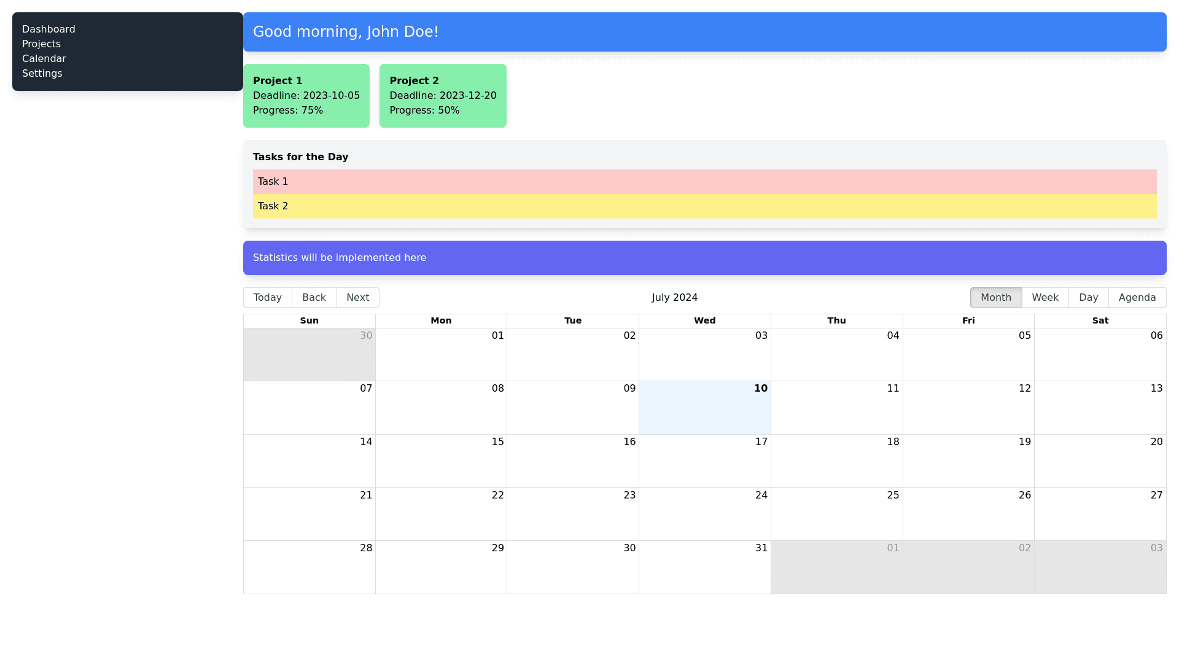Click Task 1 in the tasks list
Screen dimensions: 1179x663
point(704,182)
